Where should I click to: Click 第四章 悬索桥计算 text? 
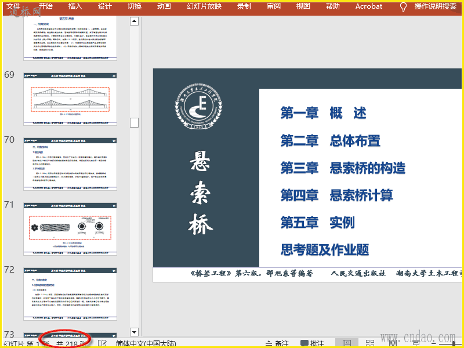pos(336,195)
